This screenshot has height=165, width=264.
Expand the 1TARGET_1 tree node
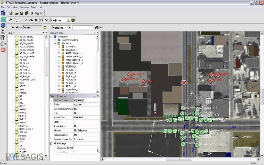pos(59,50)
